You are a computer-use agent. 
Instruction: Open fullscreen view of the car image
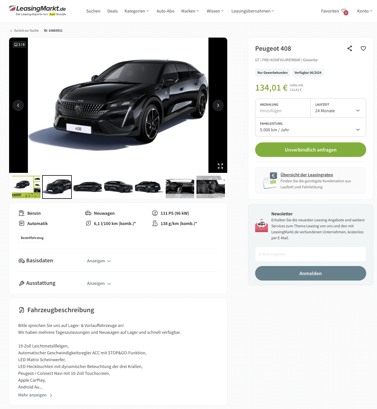coord(220,166)
